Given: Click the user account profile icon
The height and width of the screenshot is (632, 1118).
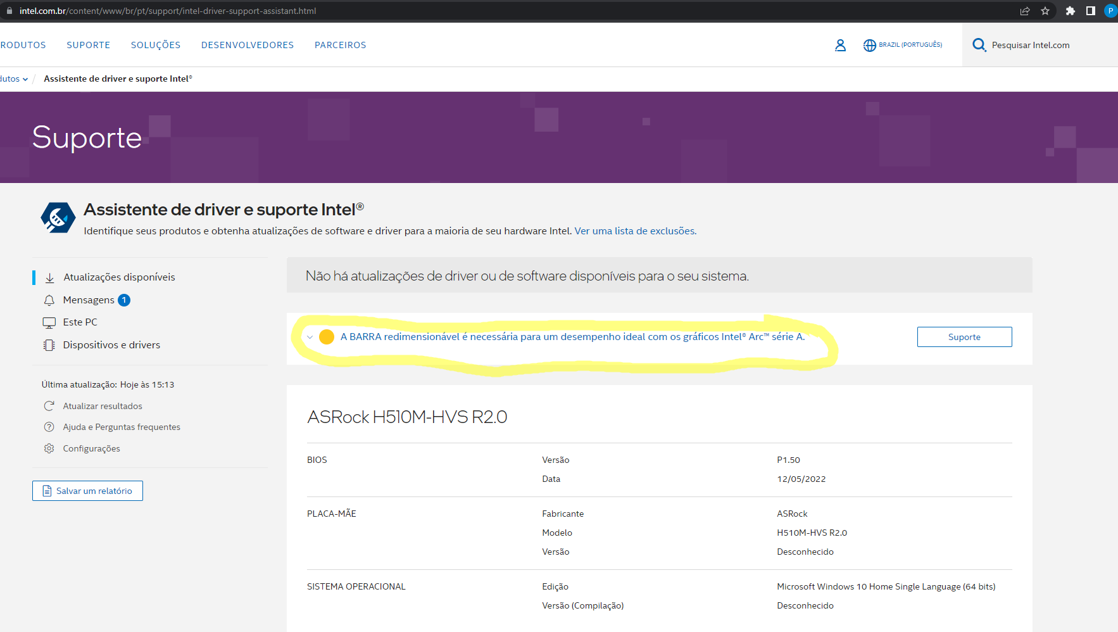Looking at the screenshot, I should pos(840,45).
